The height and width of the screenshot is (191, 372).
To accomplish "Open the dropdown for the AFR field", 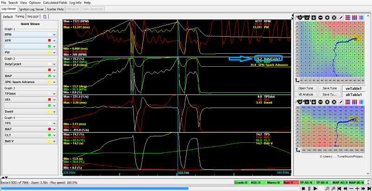I will point(54,40).
